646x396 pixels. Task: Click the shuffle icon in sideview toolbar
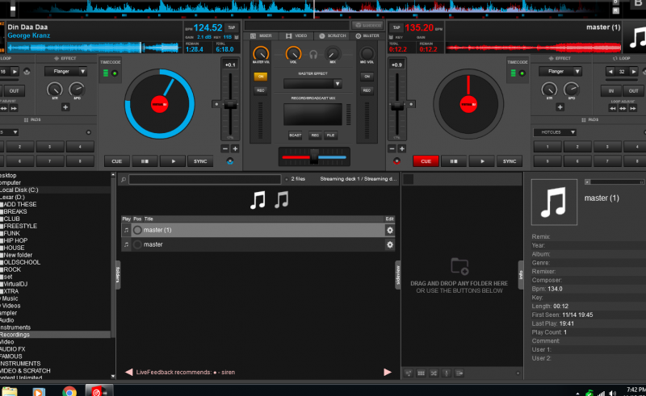[434, 373]
